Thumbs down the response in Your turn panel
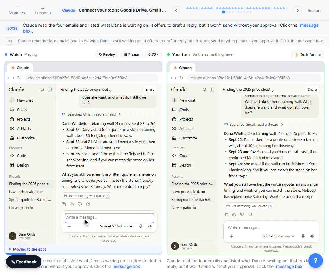329x274 pixels. click(242, 214)
